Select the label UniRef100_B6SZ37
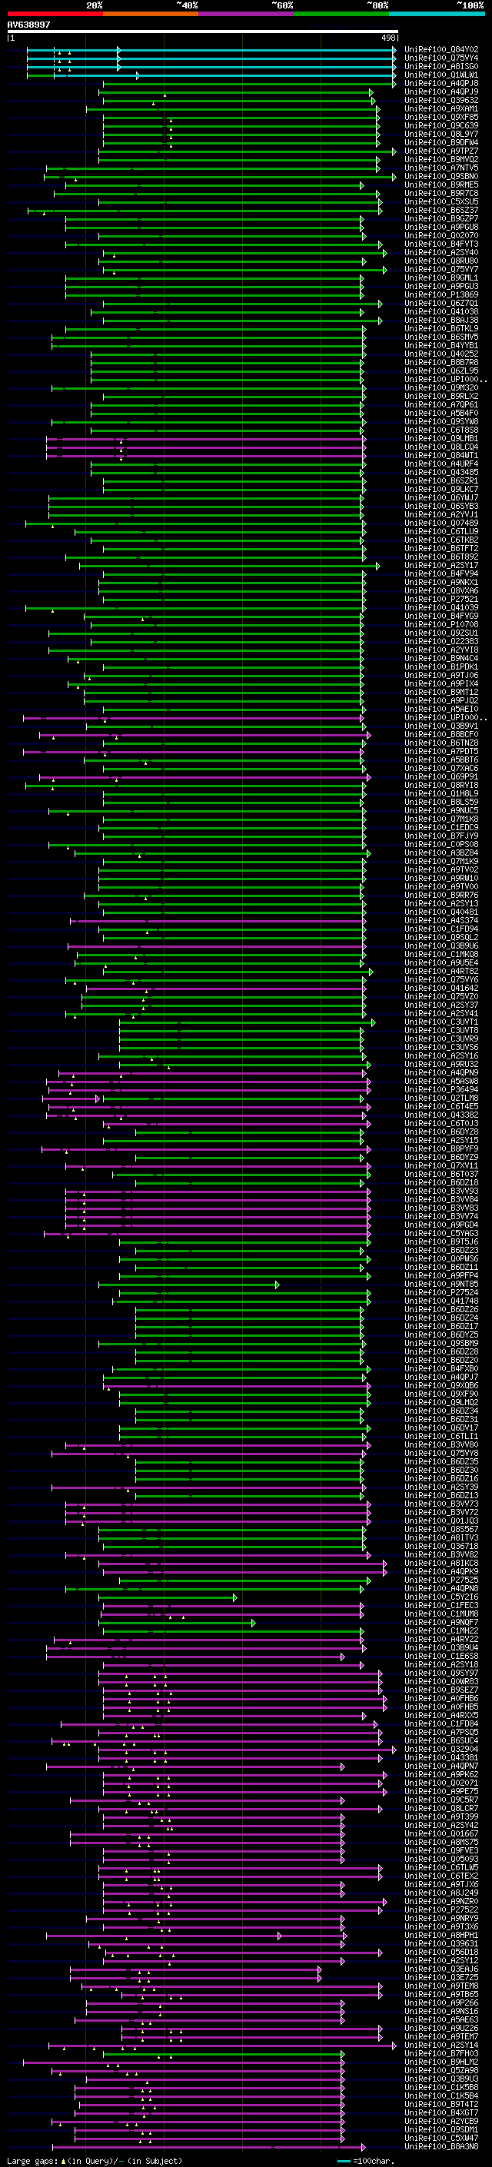The image size is (492, 2167). (x=441, y=211)
